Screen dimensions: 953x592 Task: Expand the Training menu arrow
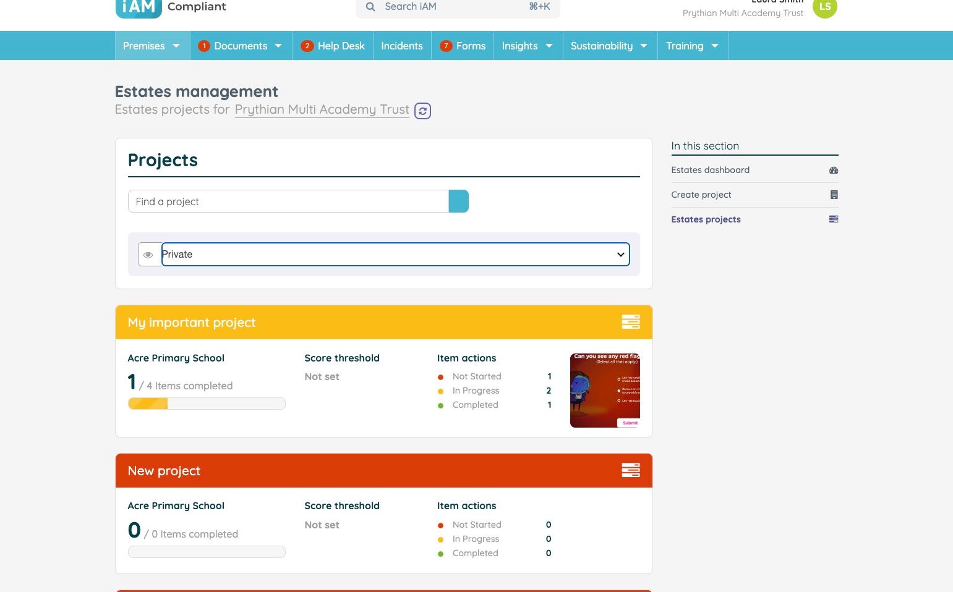coord(715,46)
